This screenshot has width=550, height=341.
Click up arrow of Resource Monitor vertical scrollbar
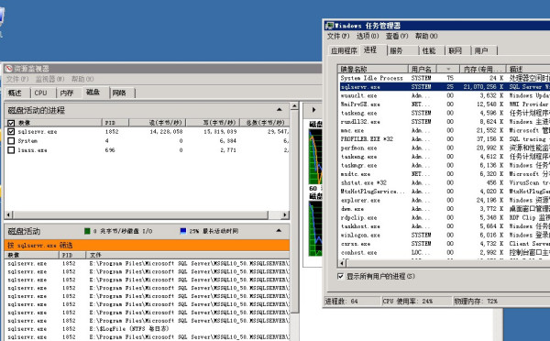pos(294,106)
